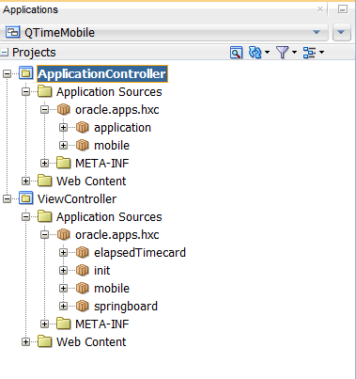The width and height of the screenshot is (356, 379).
Task: Expand the init package node
Action: [63, 270]
